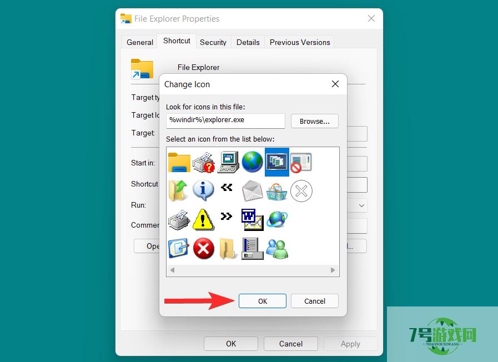Select the yellow File Explorer folder icon

point(179,162)
